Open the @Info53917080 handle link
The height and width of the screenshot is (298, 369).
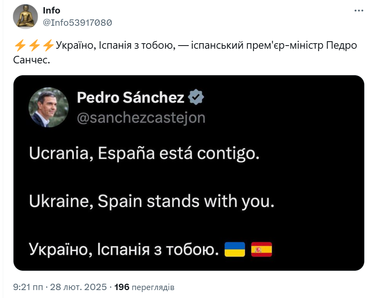77,23
